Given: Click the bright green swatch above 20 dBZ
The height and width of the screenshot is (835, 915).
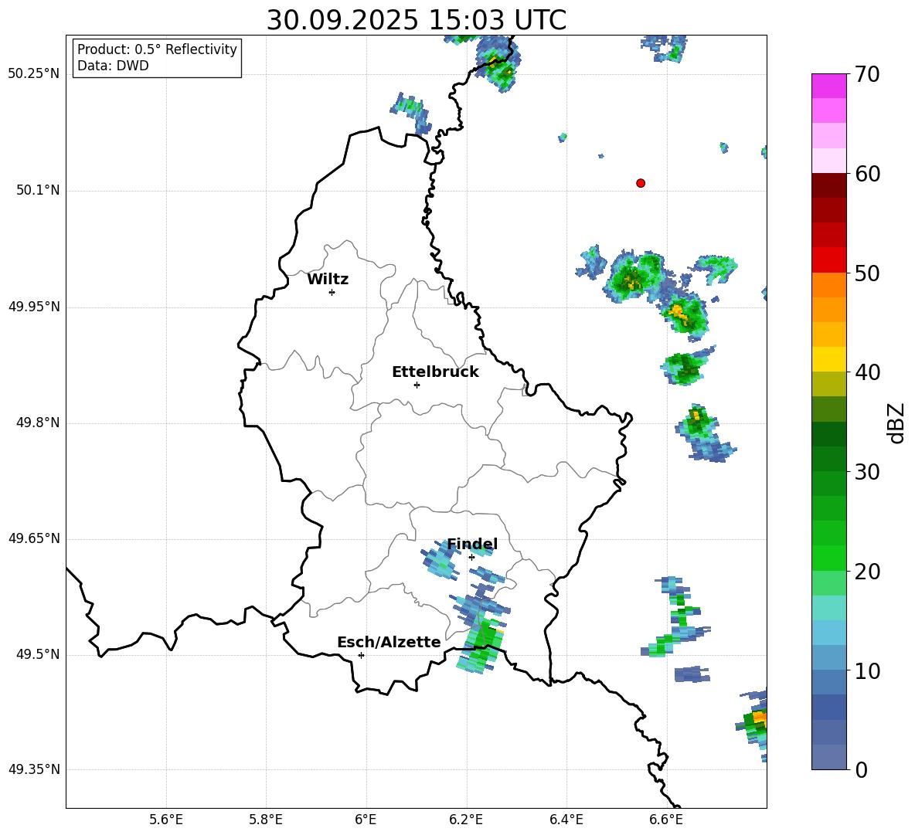Looking at the screenshot, I should [x=828, y=558].
